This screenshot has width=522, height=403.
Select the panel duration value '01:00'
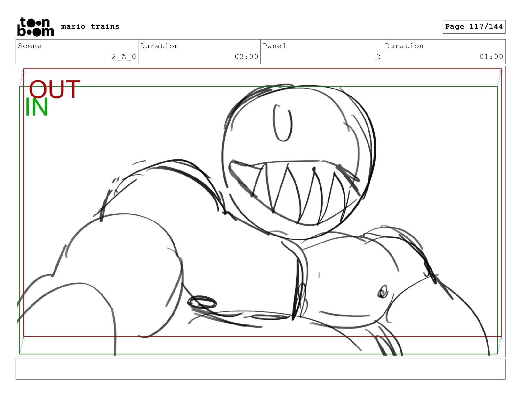pyautogui.click(x=491, y=57)
